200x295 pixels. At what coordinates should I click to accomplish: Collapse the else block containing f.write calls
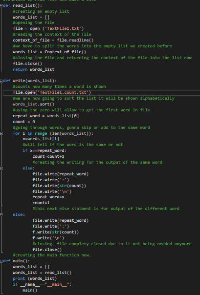(x=1, y=215)
